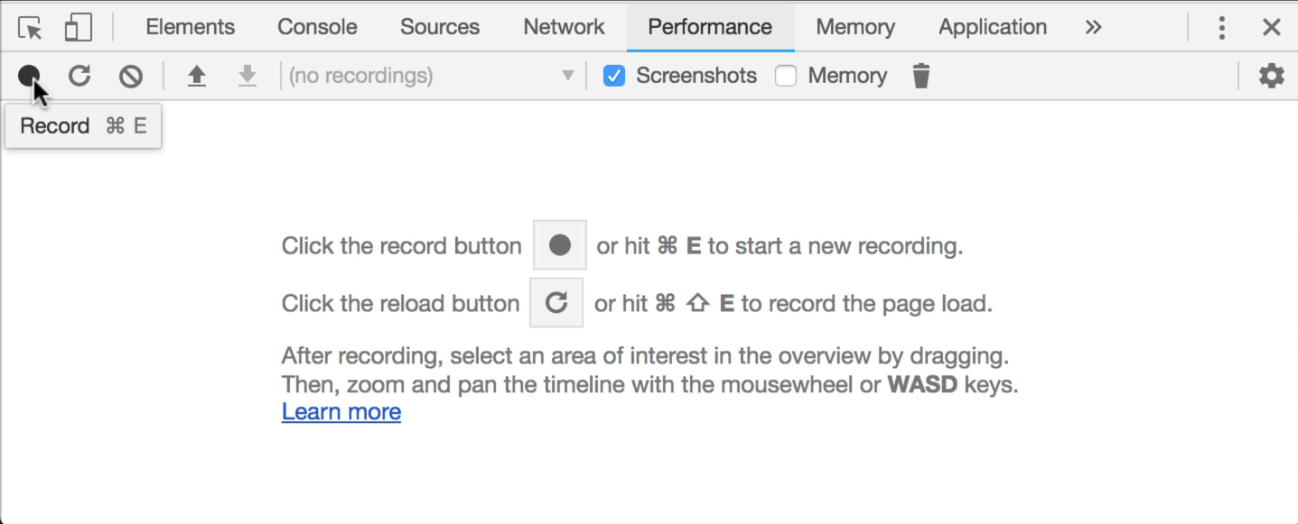Open the capture settings gear

[1271, 76]
